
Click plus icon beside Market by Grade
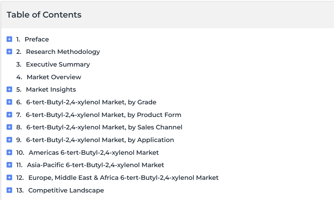point(10,102)
